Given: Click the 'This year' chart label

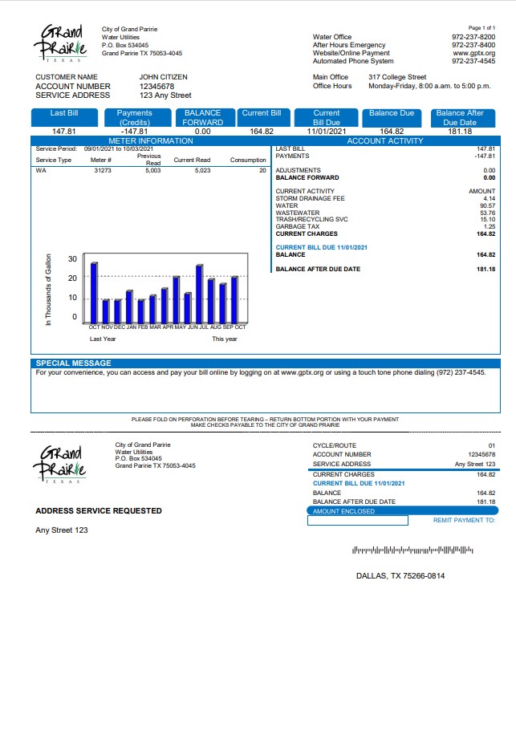Looking at the screenshot, I should (225, 339).
